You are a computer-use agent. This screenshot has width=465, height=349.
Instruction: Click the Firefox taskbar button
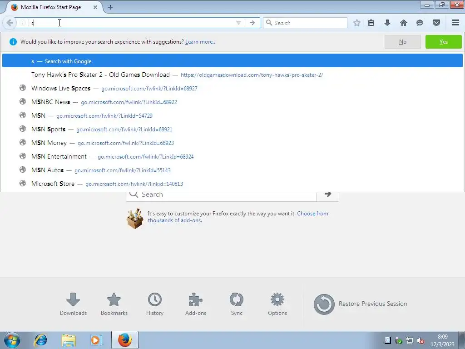tap(125, 340)
